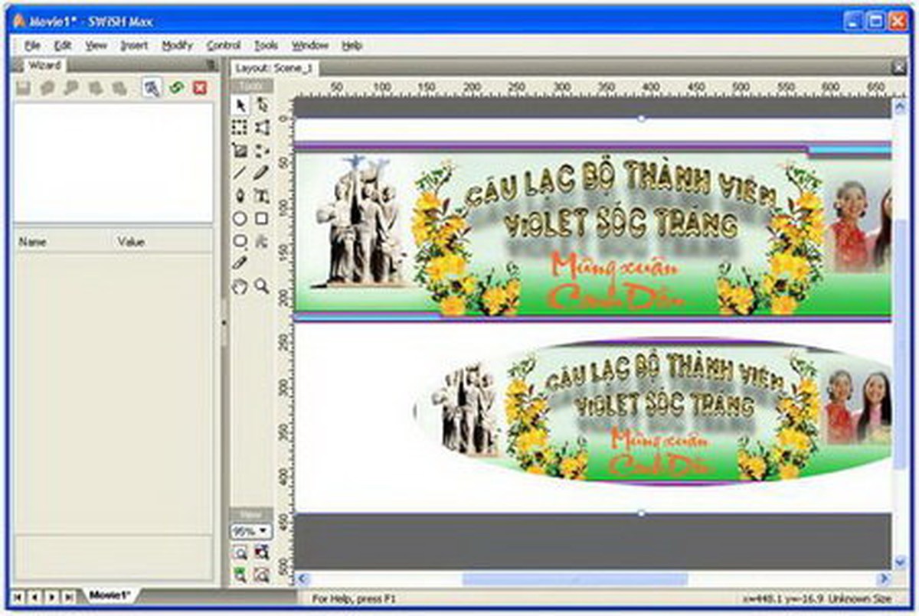This screenshot has width=919, height=616.
Task: Open the Modify menu
Action: click(x=177, y=46)
